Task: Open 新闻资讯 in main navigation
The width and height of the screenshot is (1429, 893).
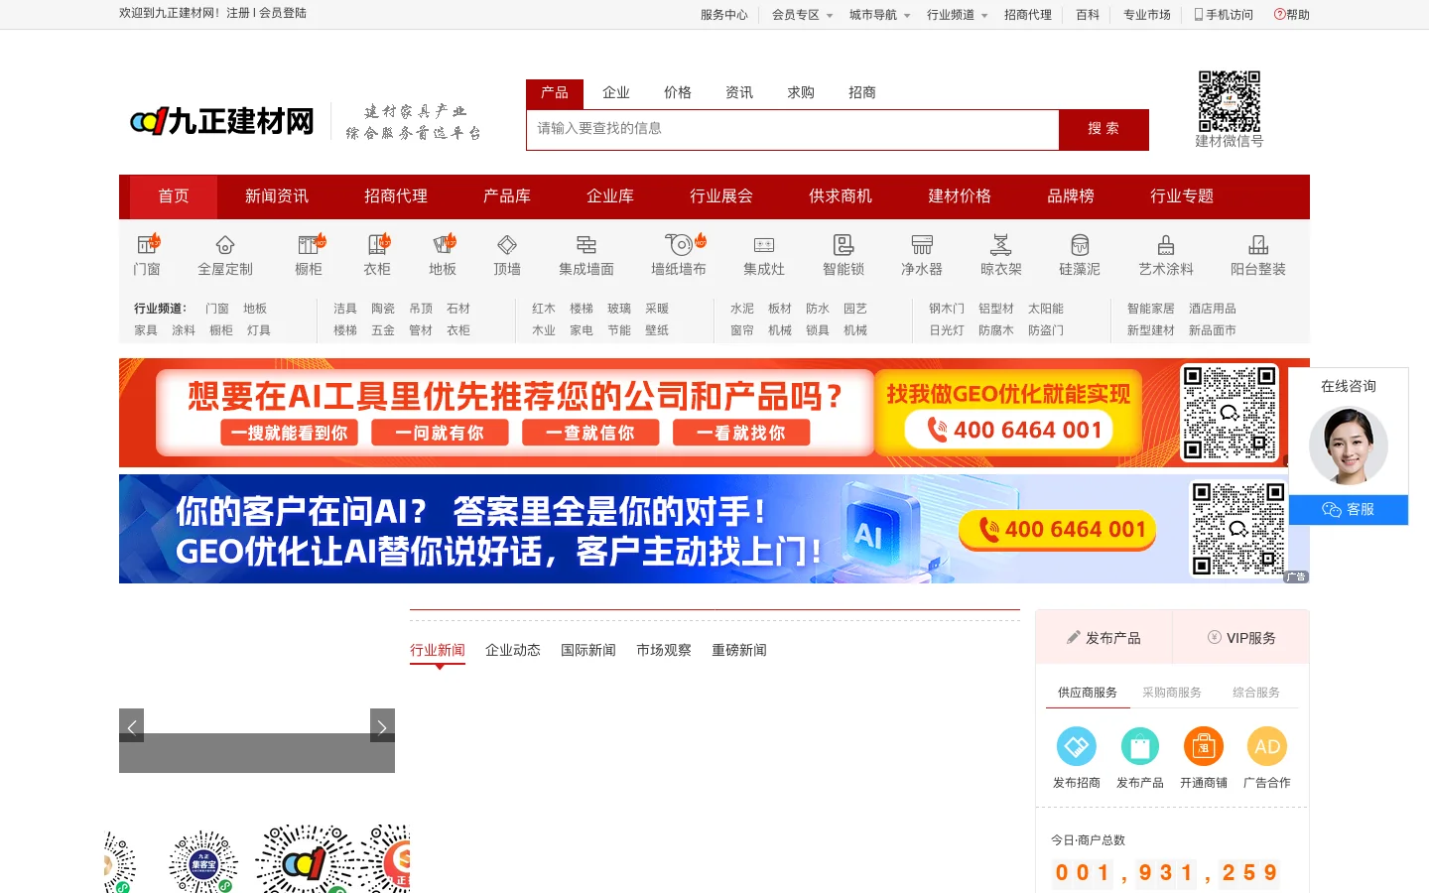Action: (277, 196)
